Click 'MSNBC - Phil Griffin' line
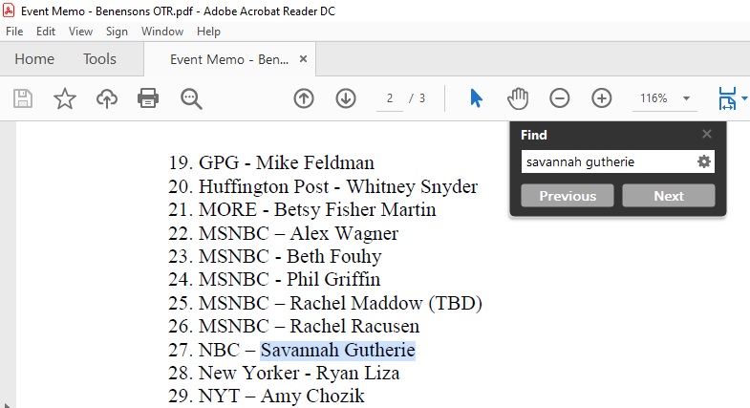The height and width of the screenshot is (408, 750). 289,279
